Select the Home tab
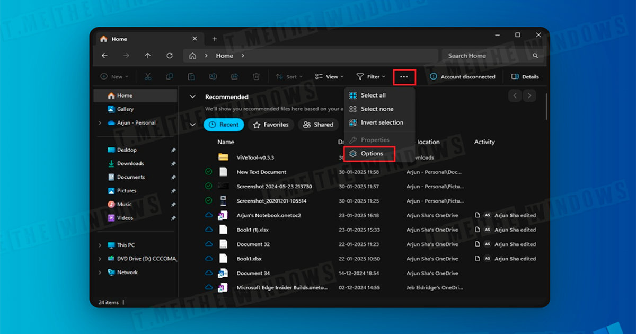This screenshot has height=334, width=636. click(148, 39)
